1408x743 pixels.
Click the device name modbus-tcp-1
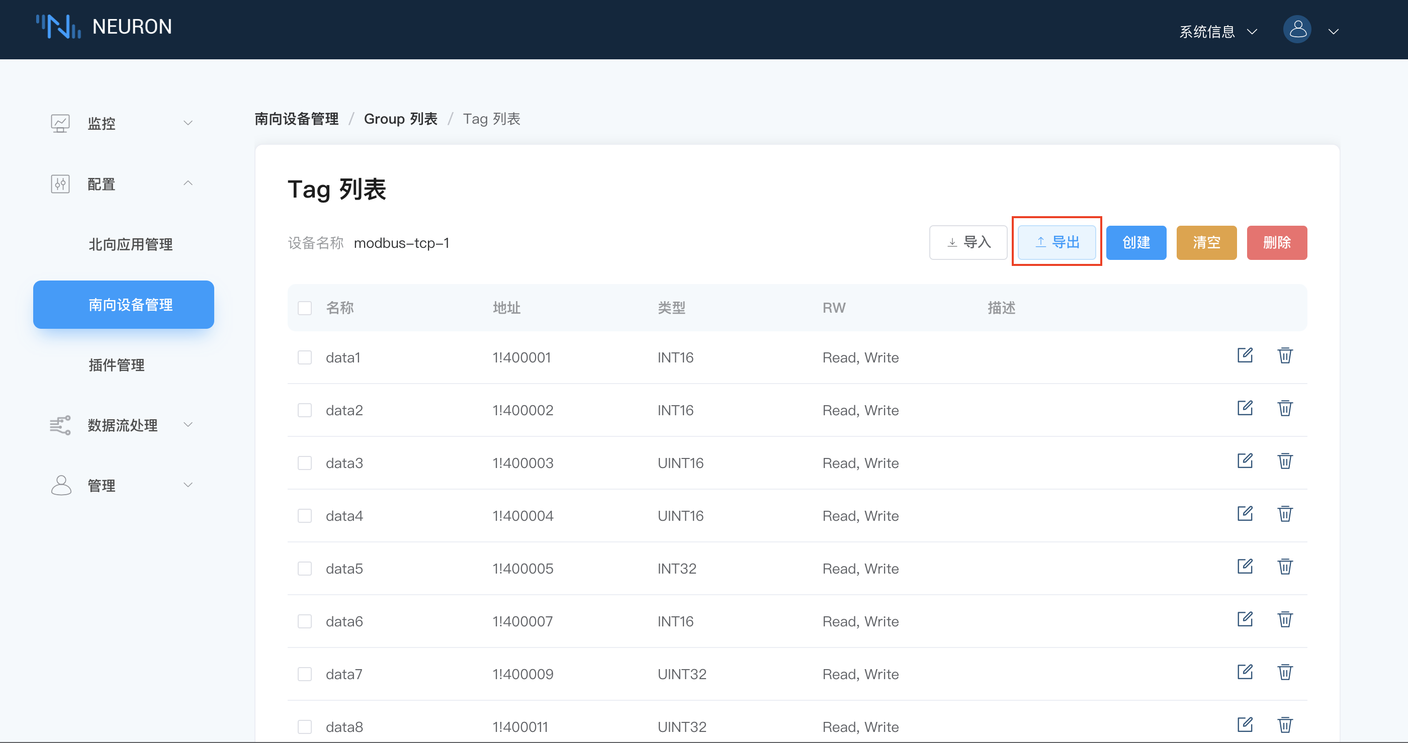tap(401, 243)
